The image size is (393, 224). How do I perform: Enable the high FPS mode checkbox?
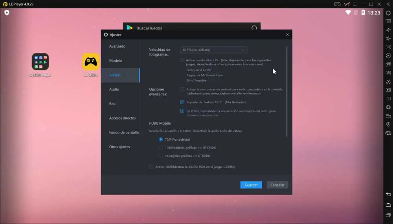[182, 60]
